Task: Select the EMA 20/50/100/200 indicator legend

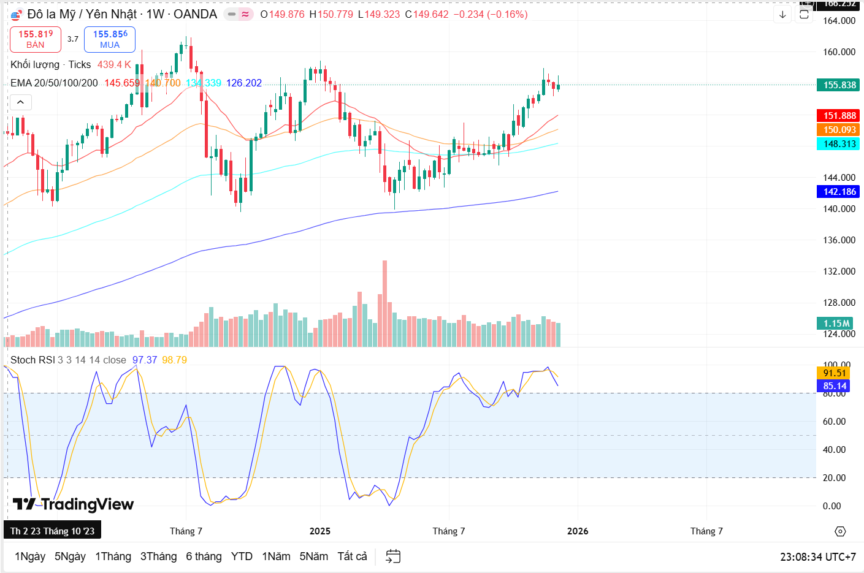Action: pyautogui.click(x=54, y=83)
